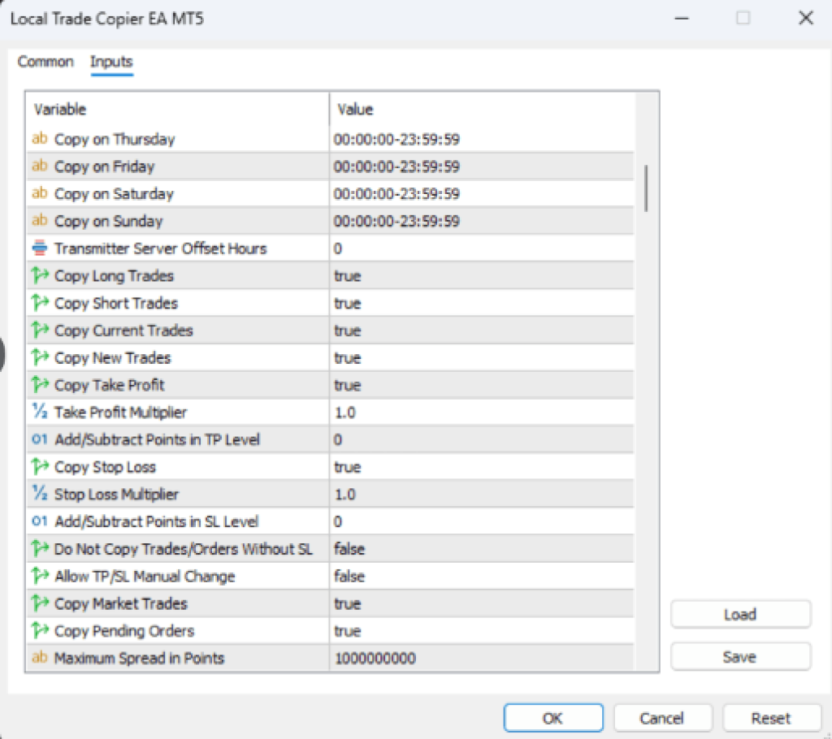Click the green arrow icon for Copy Long Trades
The image size is (832, 739).
pos(40,275)
